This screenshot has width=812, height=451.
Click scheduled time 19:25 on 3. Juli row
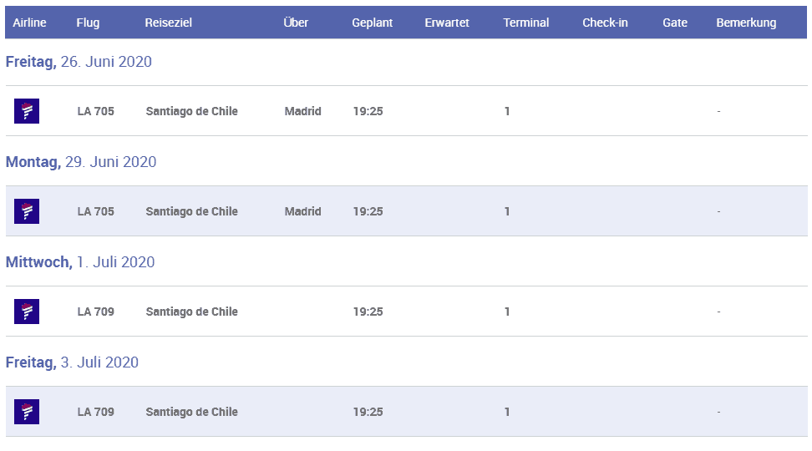368,412
